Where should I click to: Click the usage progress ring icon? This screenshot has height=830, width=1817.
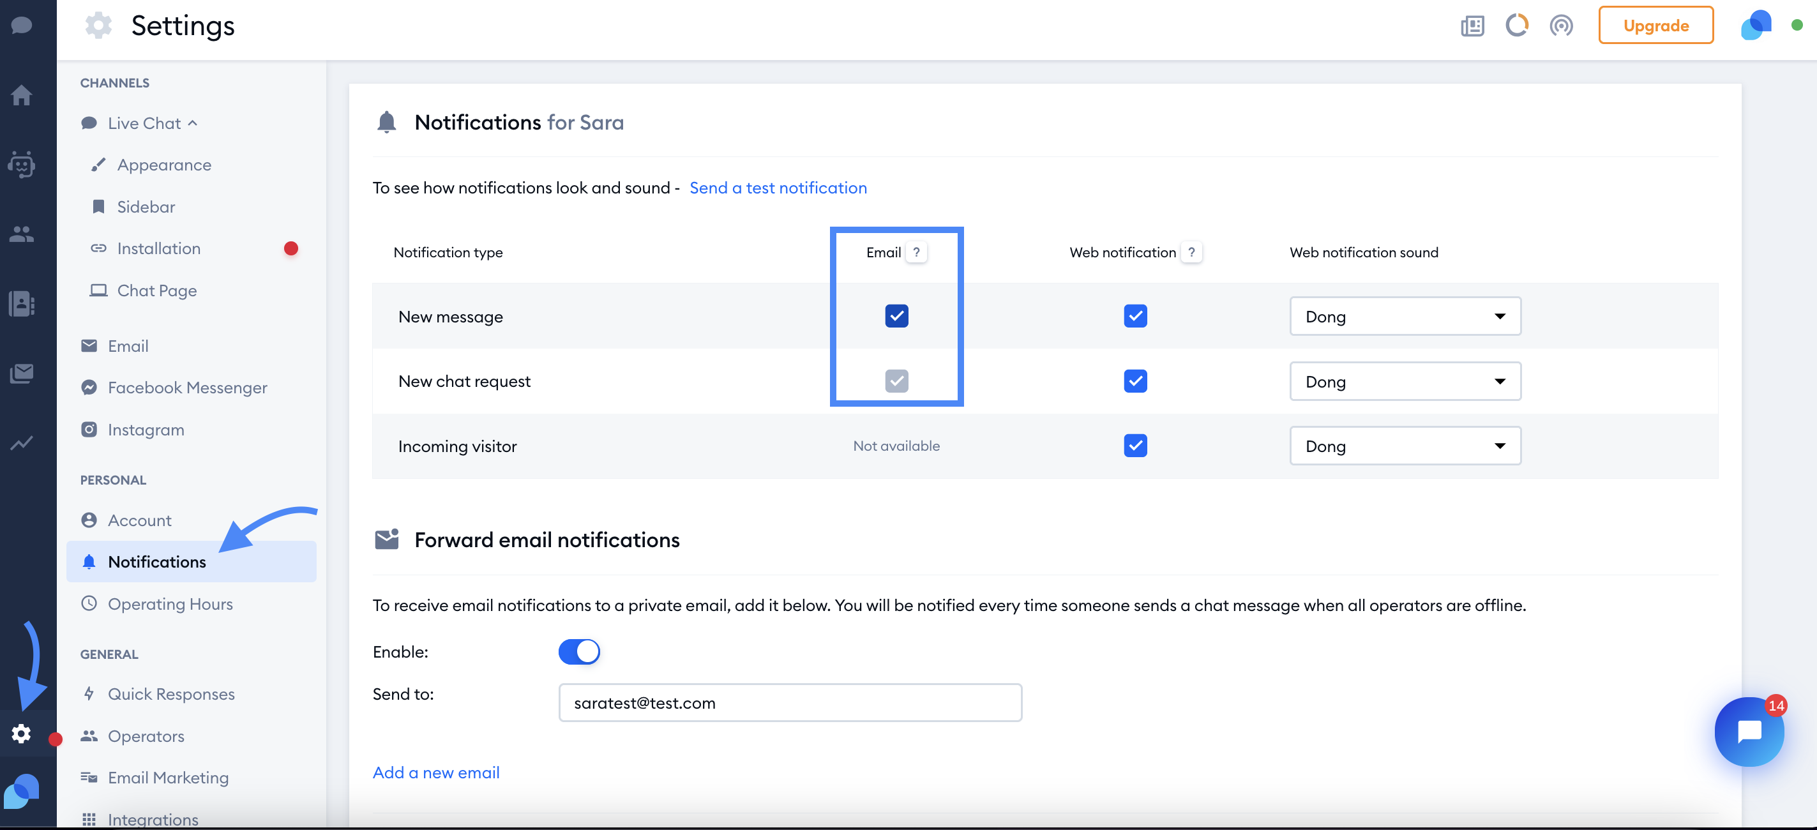(1516, 26)
